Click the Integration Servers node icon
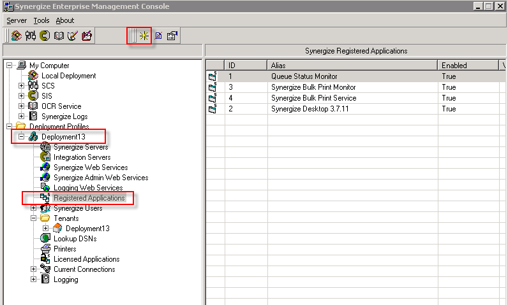 click(x=45, y=157)
